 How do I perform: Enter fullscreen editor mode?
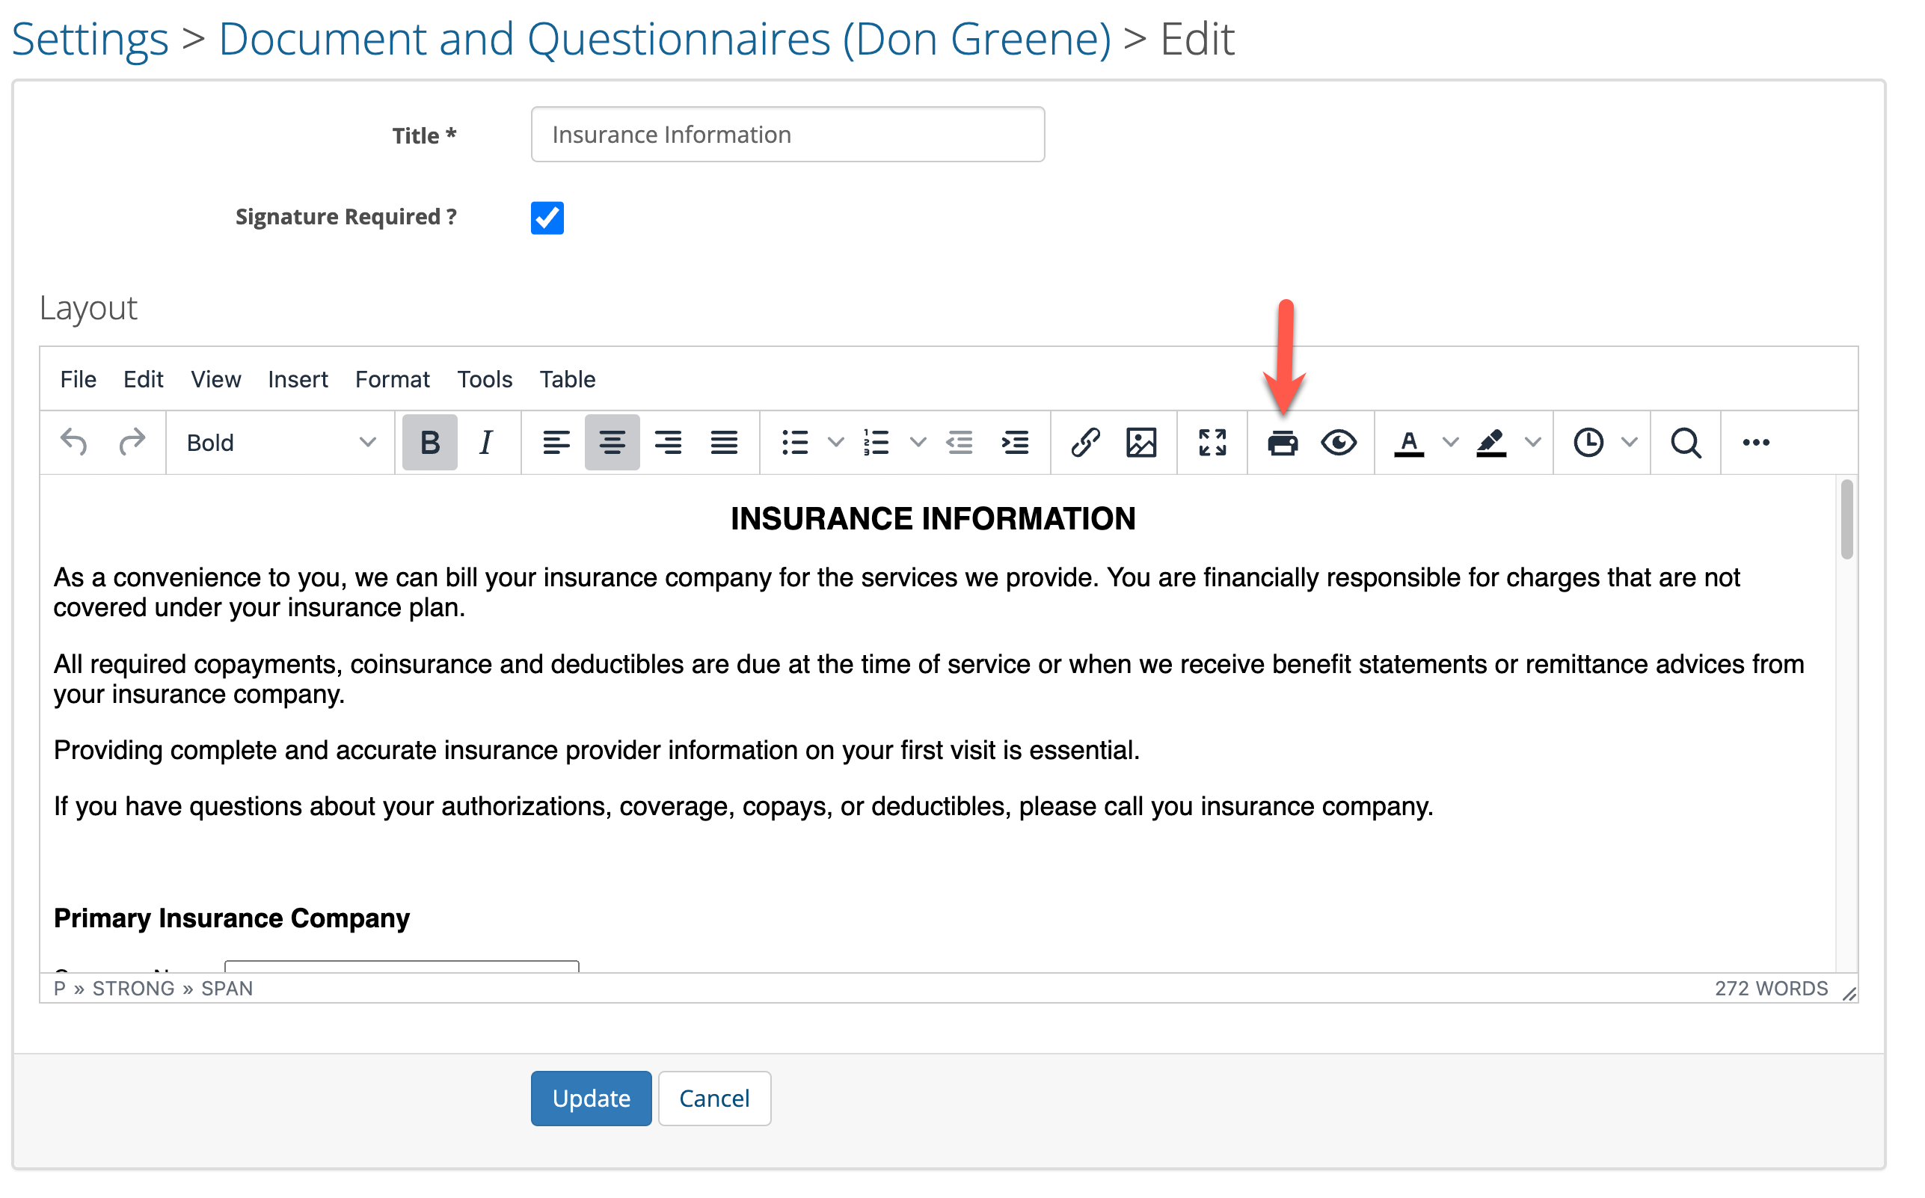point(1212,443)
